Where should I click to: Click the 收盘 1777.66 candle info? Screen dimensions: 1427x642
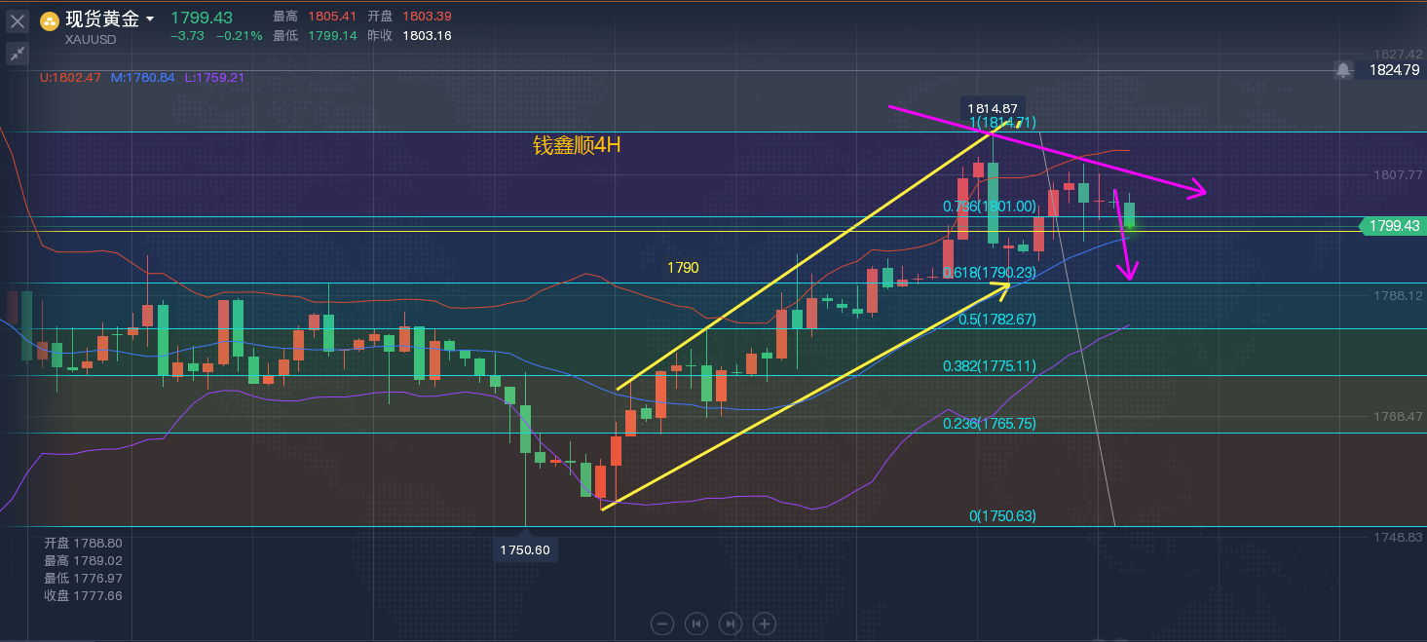pyautogui.click(x=83, y=595)
